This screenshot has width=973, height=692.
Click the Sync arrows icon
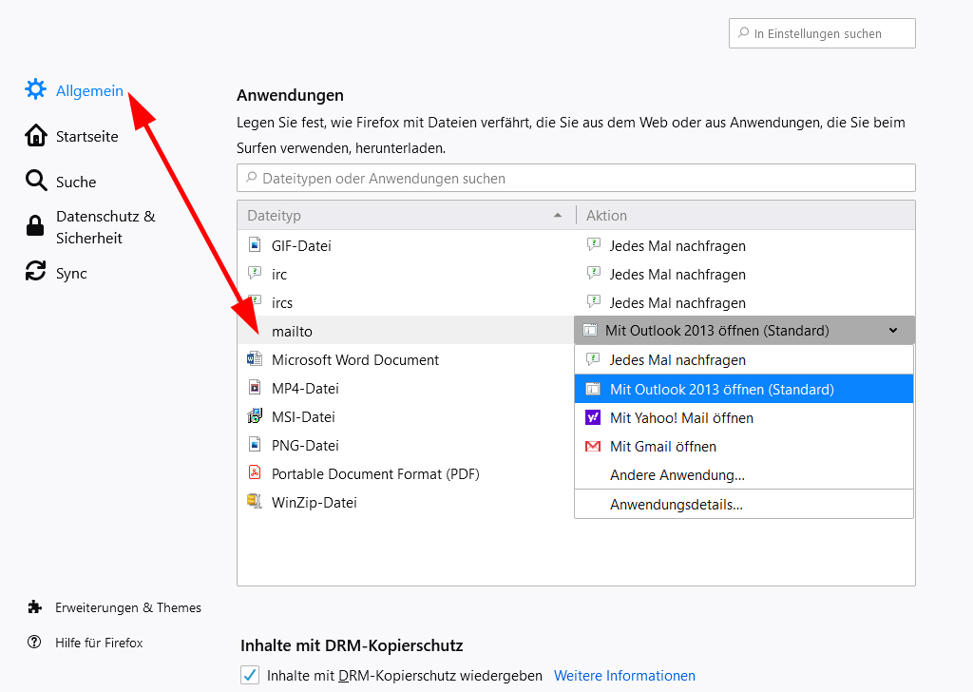point(35,272)
